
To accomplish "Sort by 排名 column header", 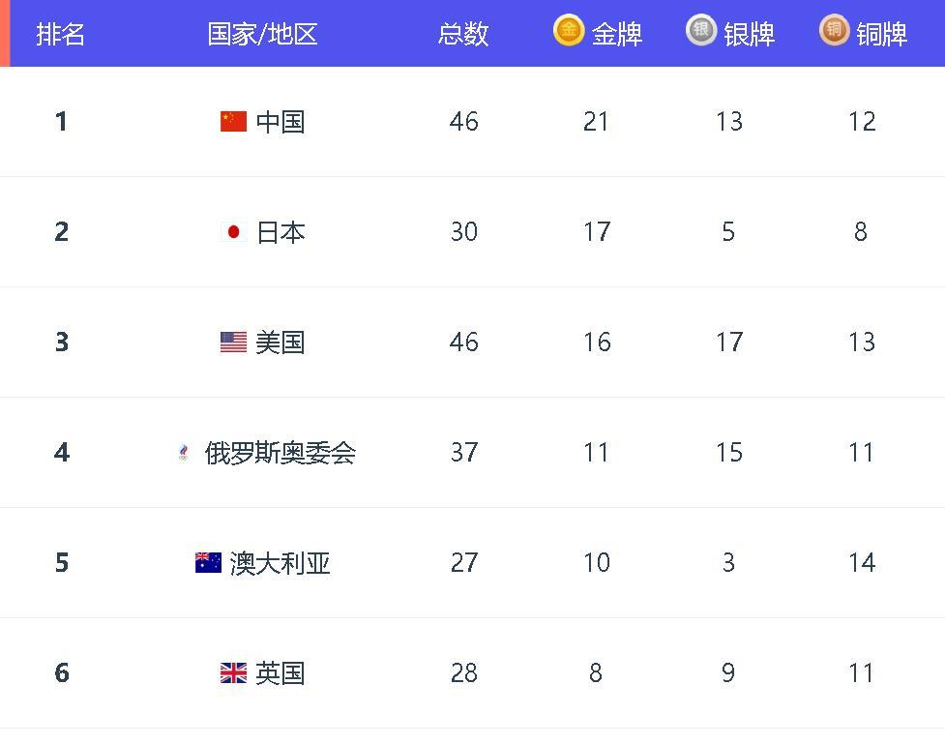I will tap(60, 34).
